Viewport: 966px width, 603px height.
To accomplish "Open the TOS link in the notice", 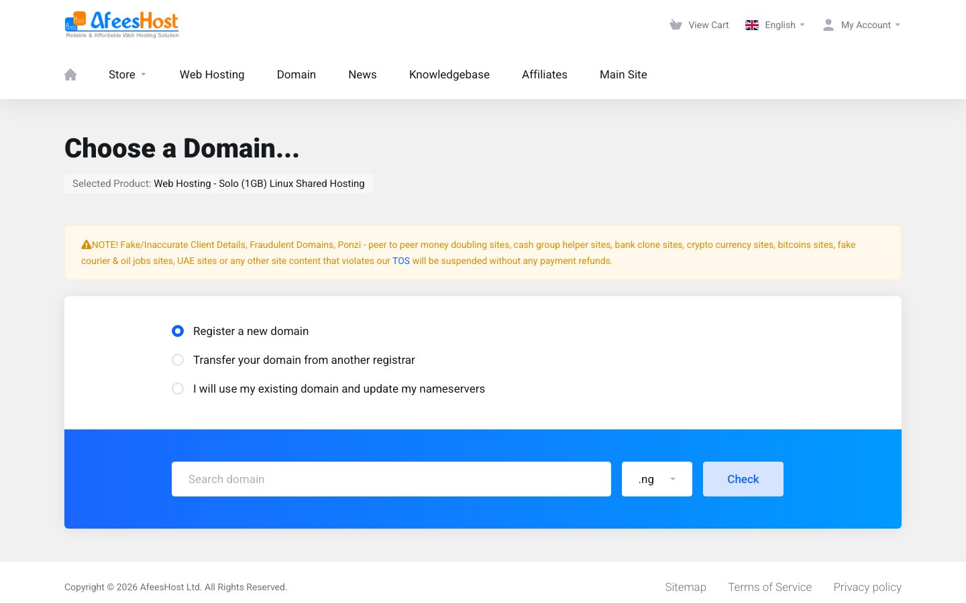I will point(401,261).
